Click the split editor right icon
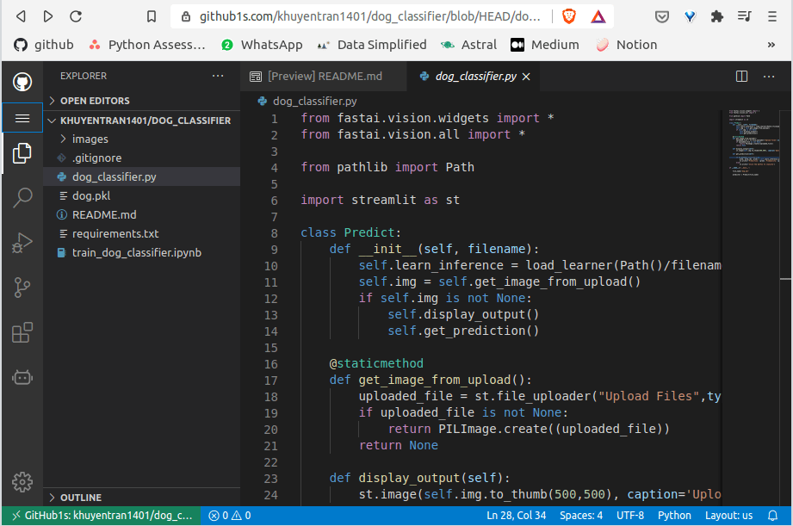Image resolution: width=793 pixels, height=526 pixels. coord(741,77)
